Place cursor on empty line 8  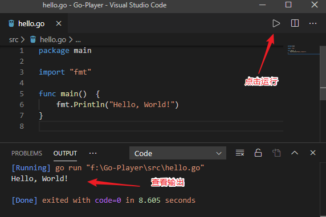pos(161,126)
